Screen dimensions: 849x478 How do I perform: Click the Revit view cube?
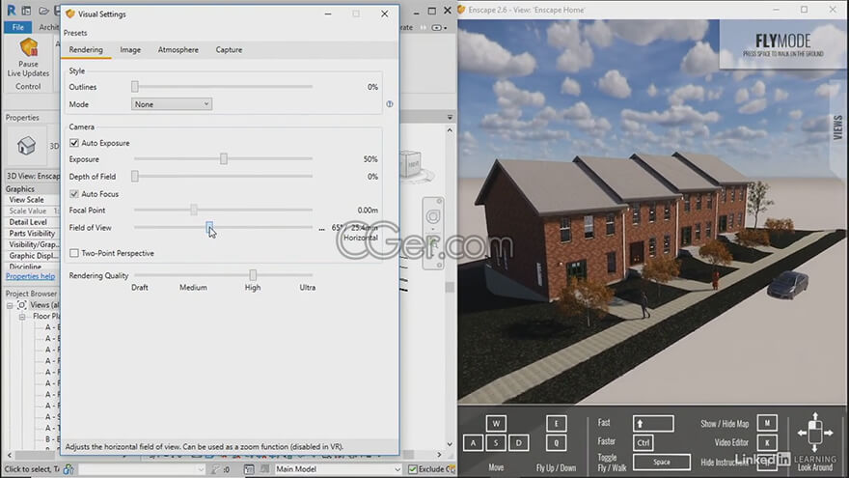pyautogui.click(x=412, y=163)
